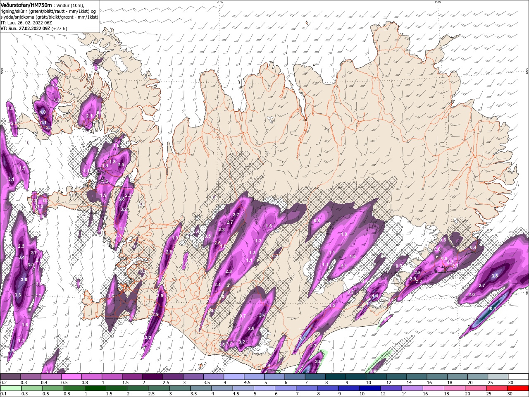Pick the snow legend swatch between 0.2 and 0.3
The height and width of the screenshot is (397, 529).
click(x=10, y=377)
